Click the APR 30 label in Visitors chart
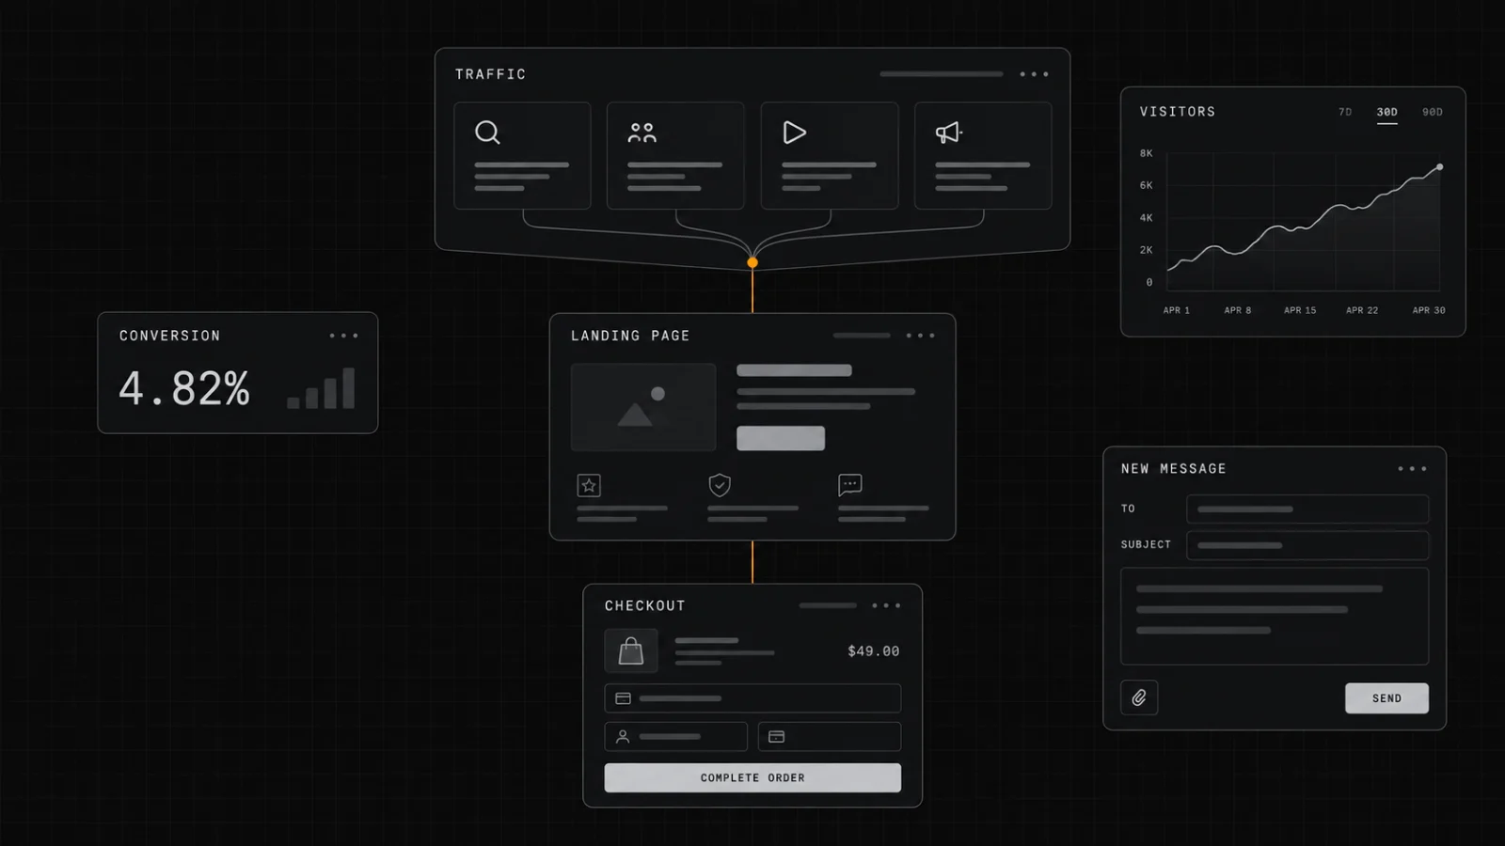The image size is (1505, 846). pos(1429,310)
